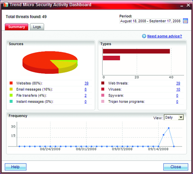Screen dimensions: 193x174
Task: Minimize the dashboard window
Action: tap(182, 5)
